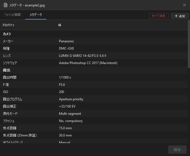Click the 保存 button

tap(177, 150)
